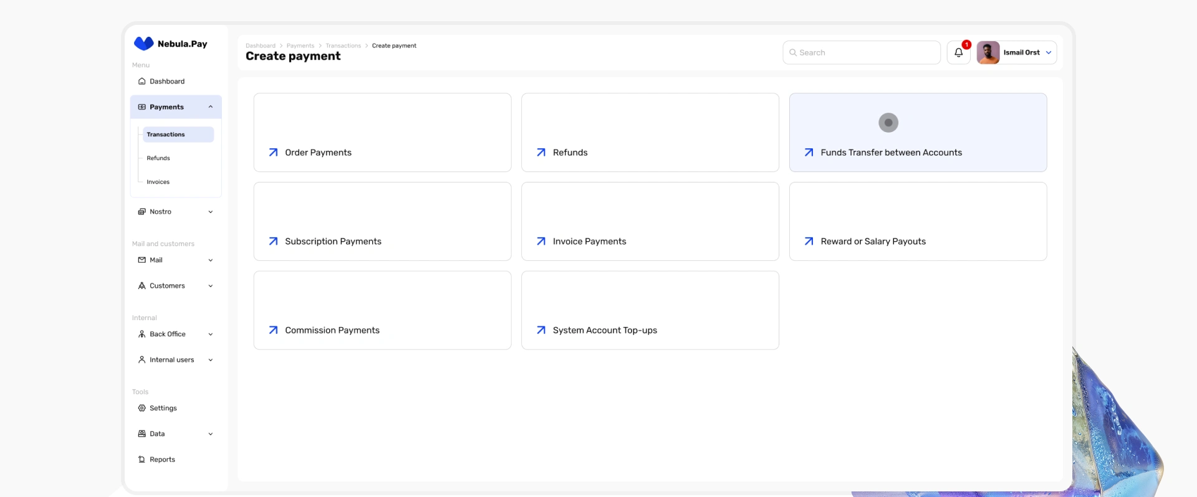
Task: Click the notification bell icon
Action: click(x=958, y=53)
